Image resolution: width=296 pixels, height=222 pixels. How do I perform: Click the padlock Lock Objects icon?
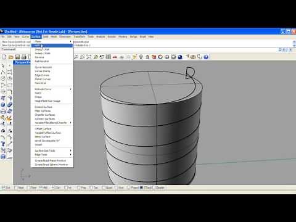(x=147, y=57)
